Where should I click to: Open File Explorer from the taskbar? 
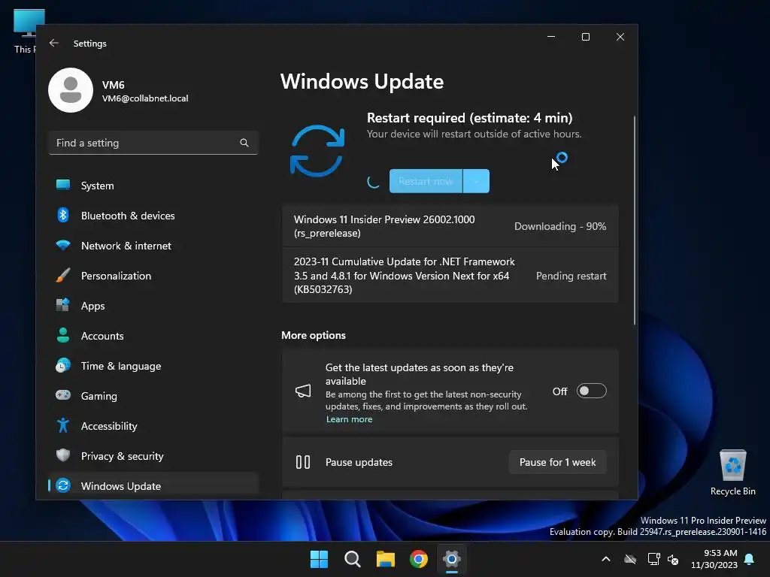pyautogui.click(x=386, y=559)
